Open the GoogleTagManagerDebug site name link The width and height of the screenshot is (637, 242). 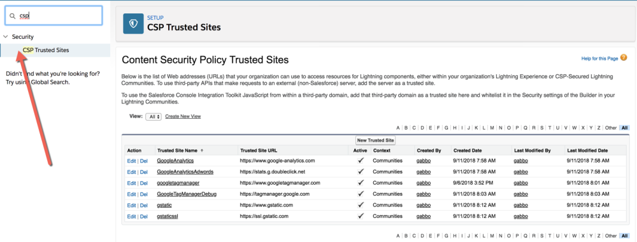(187, 194)
